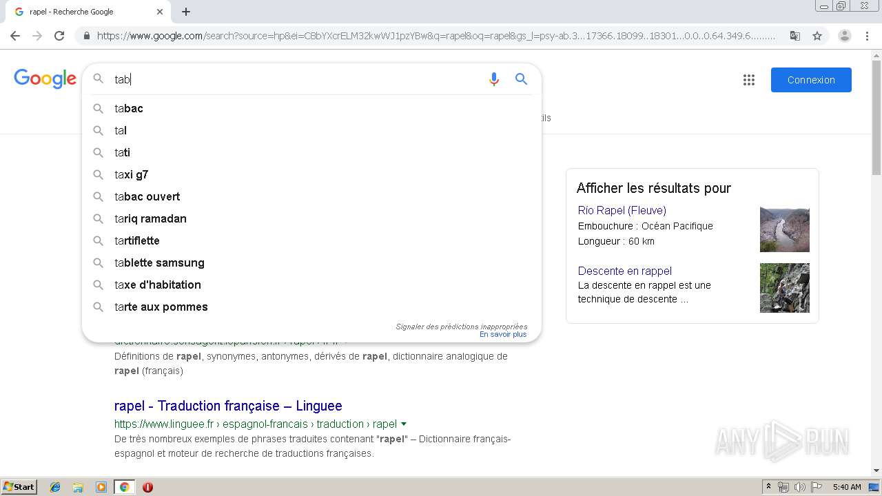Screen dimensions: 882x496
Task: Click the show desktop button
Action: tap(874, 487)
